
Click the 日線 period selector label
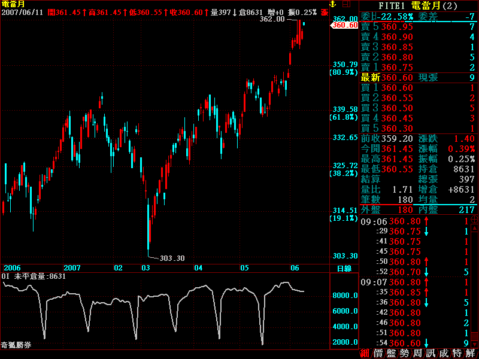(344, 268)
